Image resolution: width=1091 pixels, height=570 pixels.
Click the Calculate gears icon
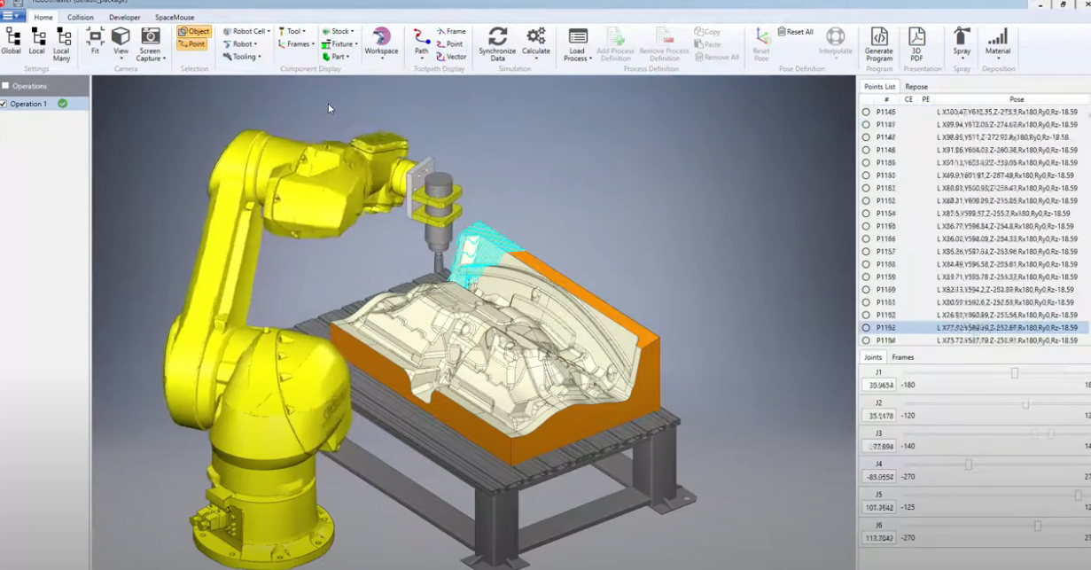536,37
